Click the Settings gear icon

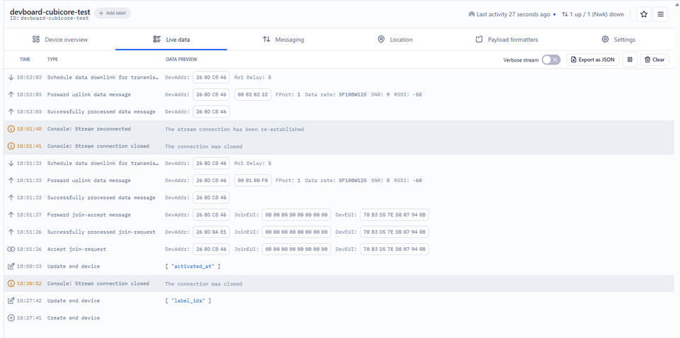click(605, 40)
